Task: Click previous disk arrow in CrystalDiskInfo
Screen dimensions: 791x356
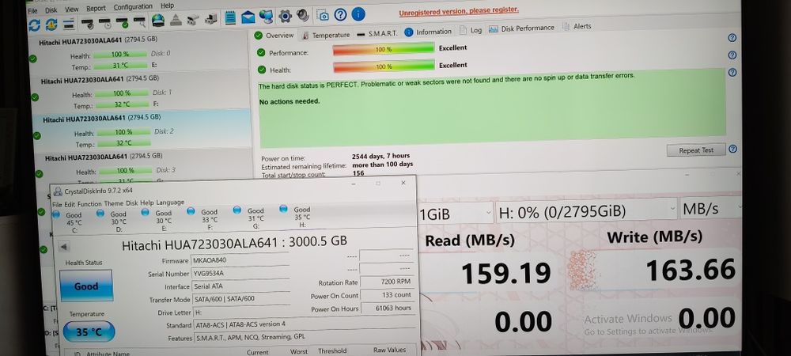Action: click(65, 247)
